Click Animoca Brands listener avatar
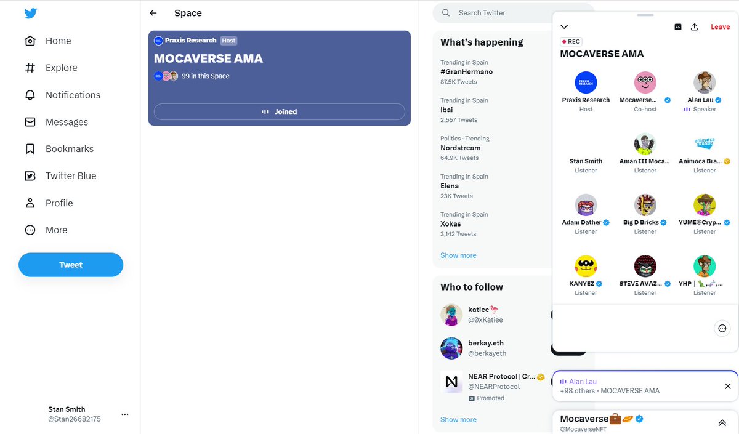The image size is (739, 434). (705, 143)
